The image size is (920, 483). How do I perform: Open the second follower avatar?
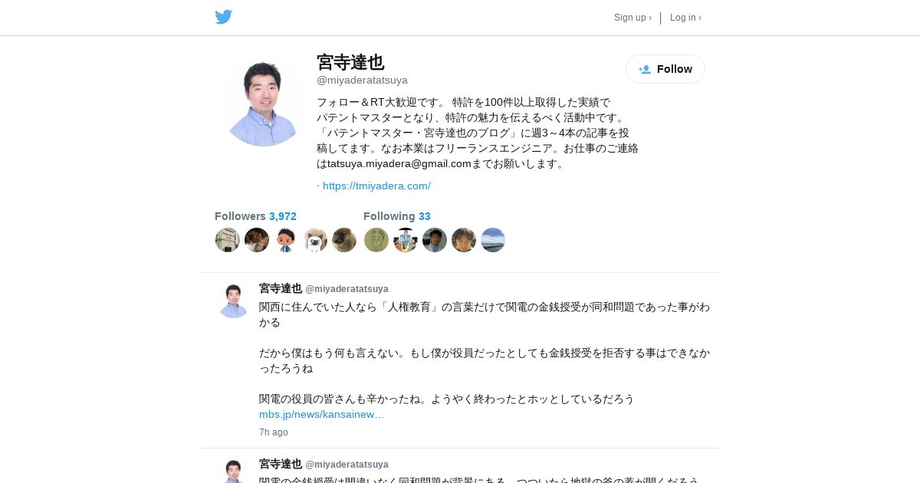[257, 240]
